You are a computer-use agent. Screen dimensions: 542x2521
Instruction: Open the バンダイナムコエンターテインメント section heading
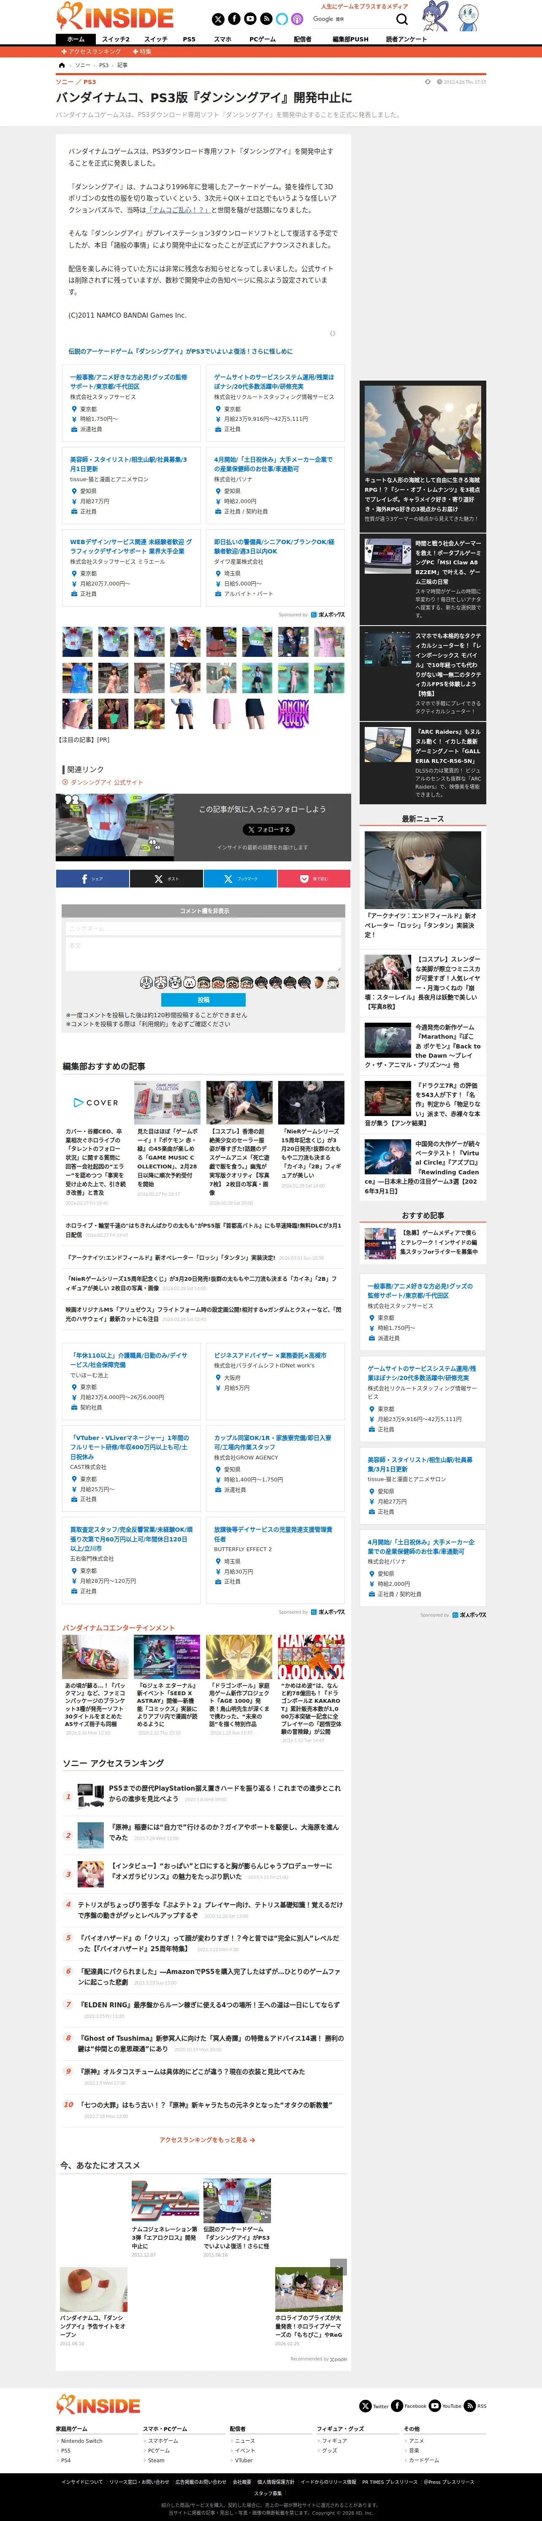click(x=118, y=1628)
